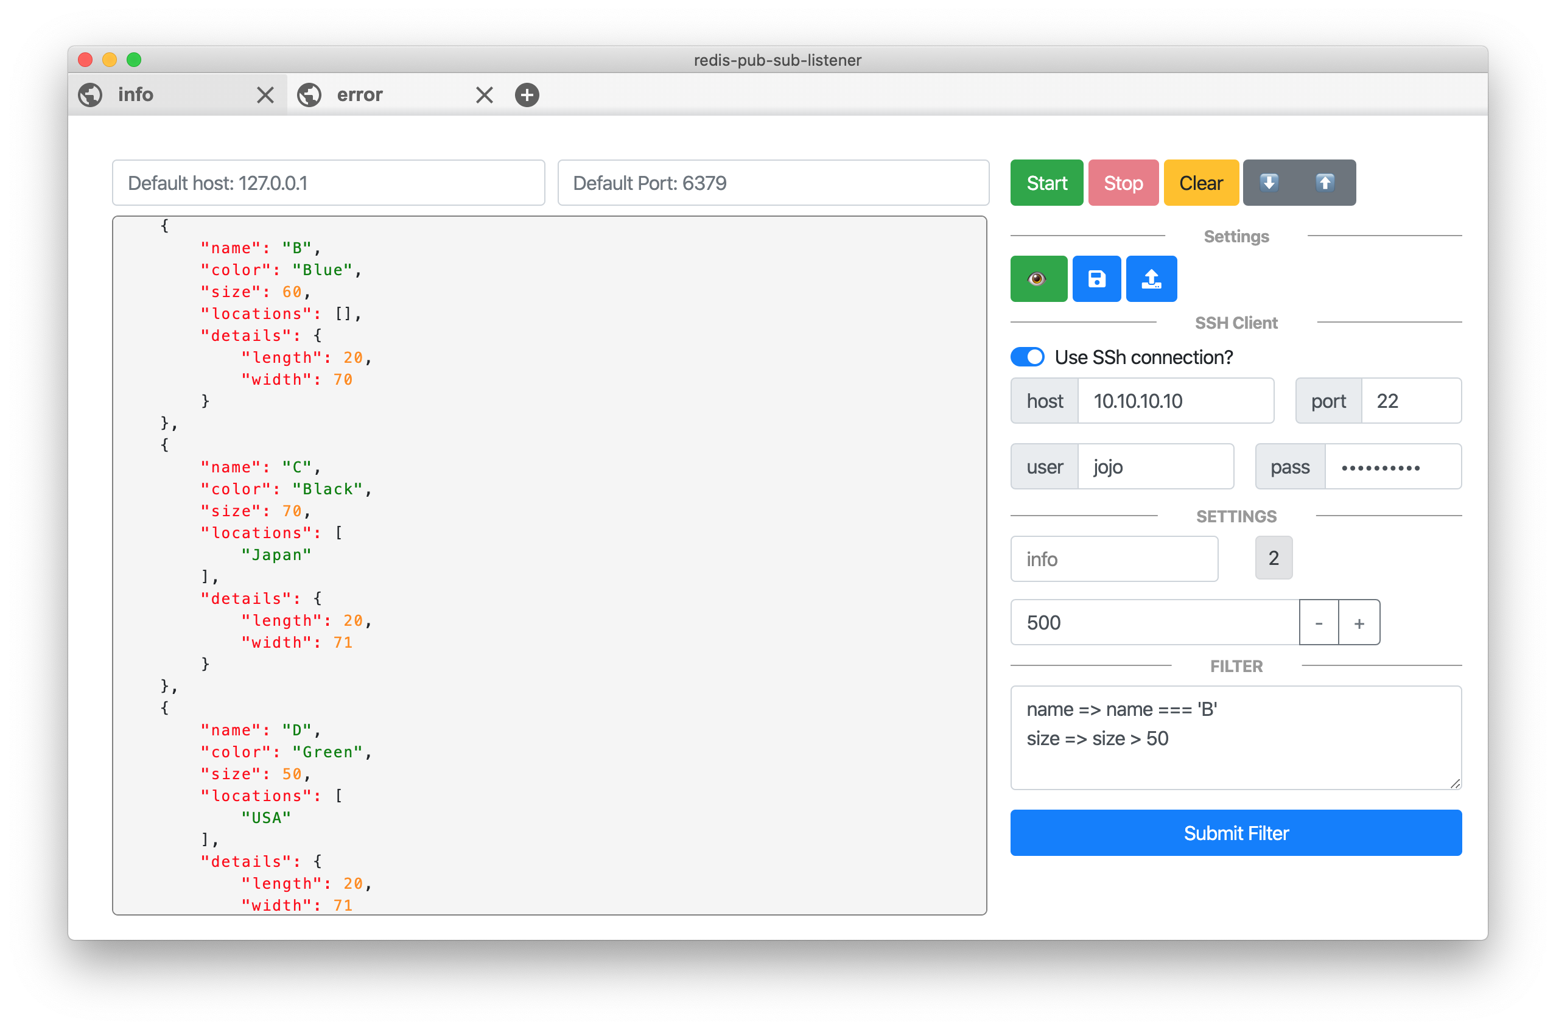This screenshot has height=1030, width=1556.
Task: Decrease the 500 value with minus
Action: [1318, 622]
